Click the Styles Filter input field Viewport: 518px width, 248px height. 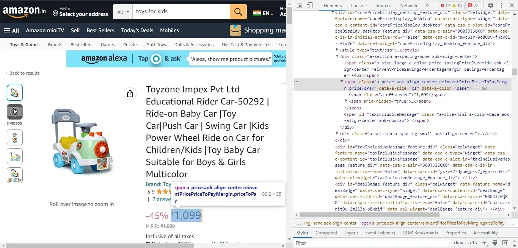[372, 243]
